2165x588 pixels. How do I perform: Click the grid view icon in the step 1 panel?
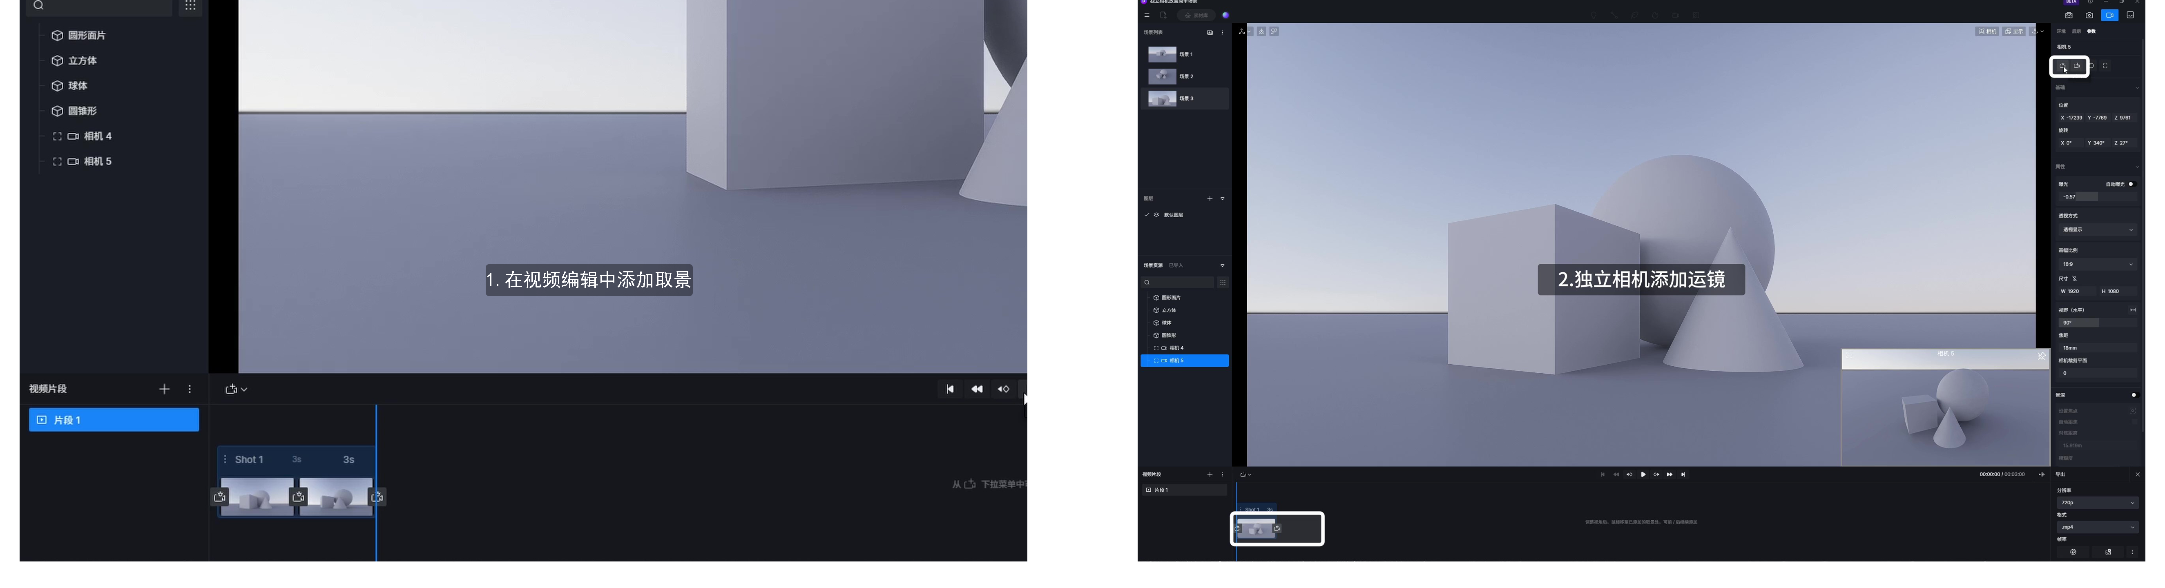click(191, 6)
